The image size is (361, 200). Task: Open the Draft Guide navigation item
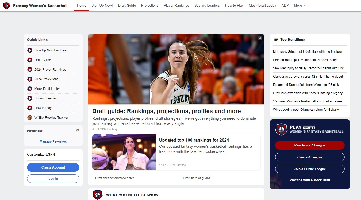(x=127, y=5)
